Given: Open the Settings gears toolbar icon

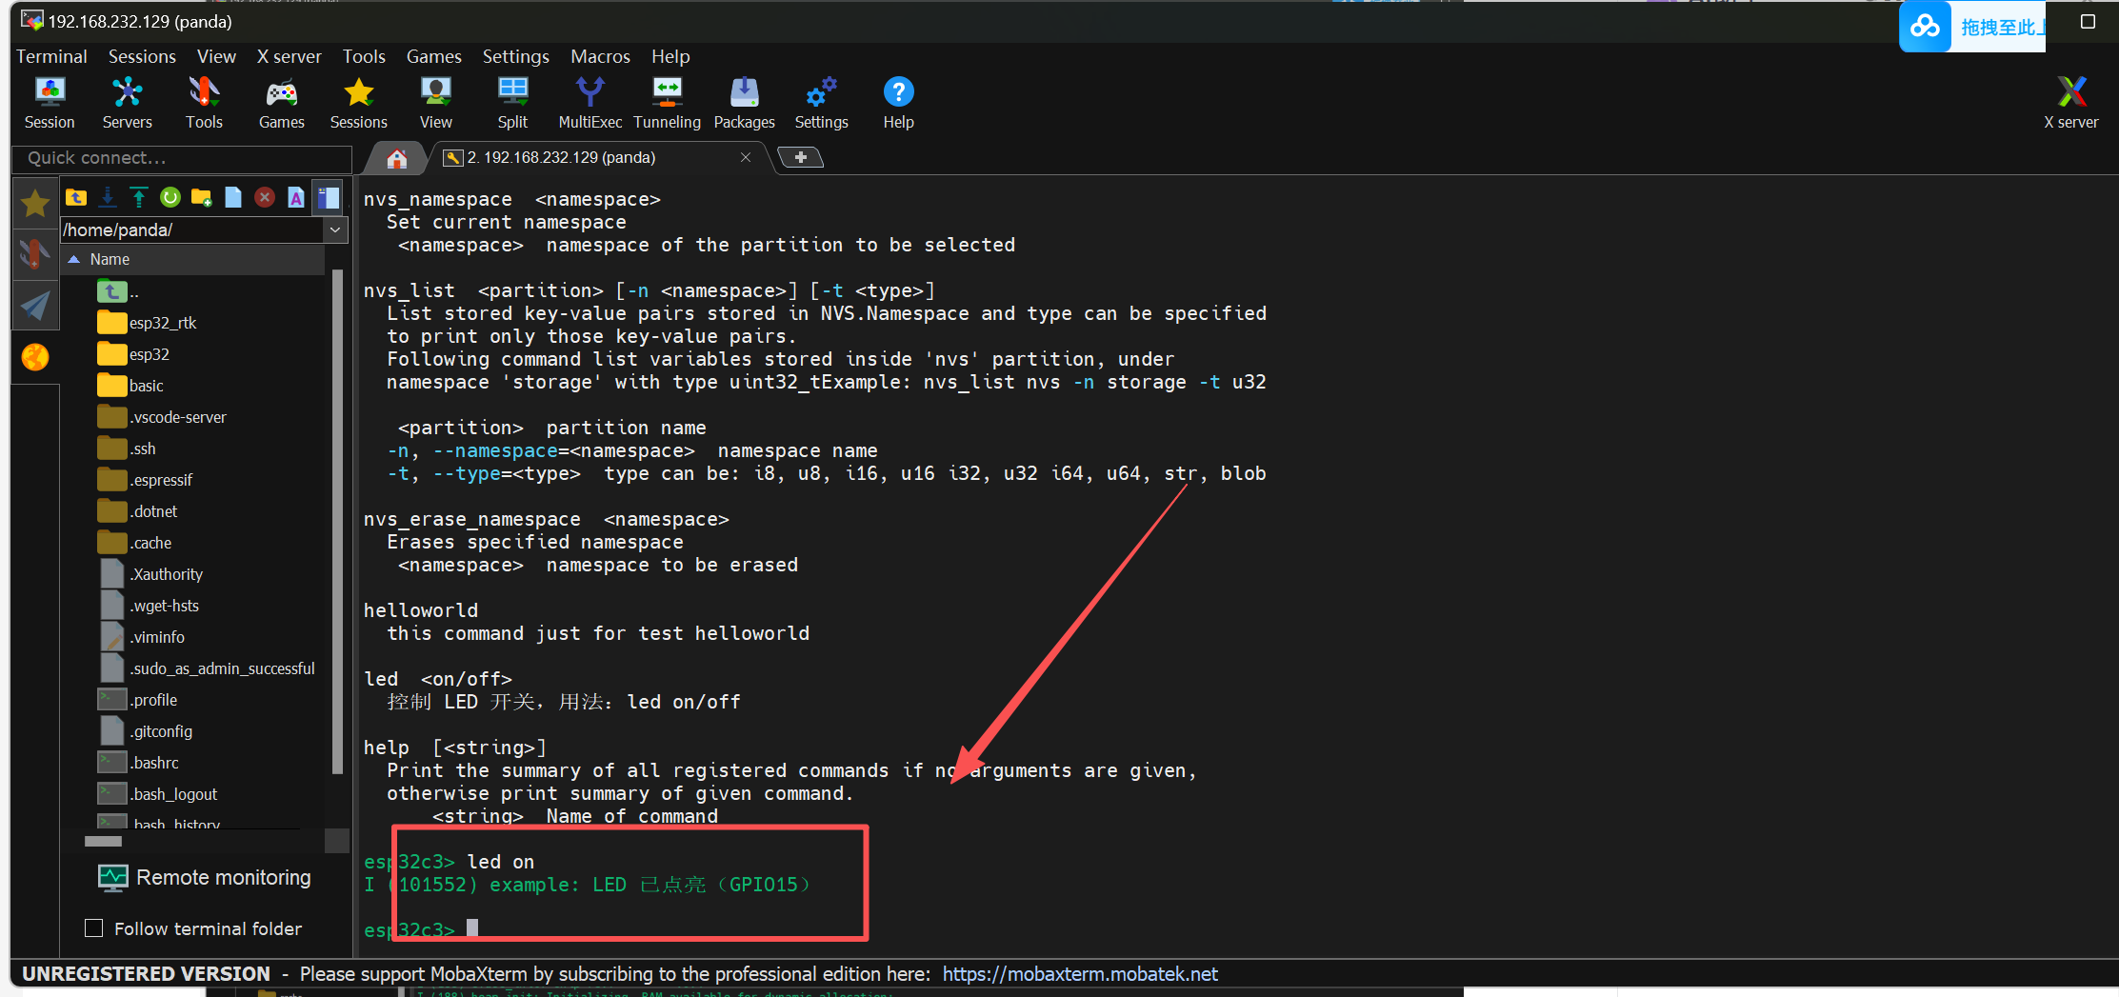Looking at the screenshot, I should tap(821, 103).
